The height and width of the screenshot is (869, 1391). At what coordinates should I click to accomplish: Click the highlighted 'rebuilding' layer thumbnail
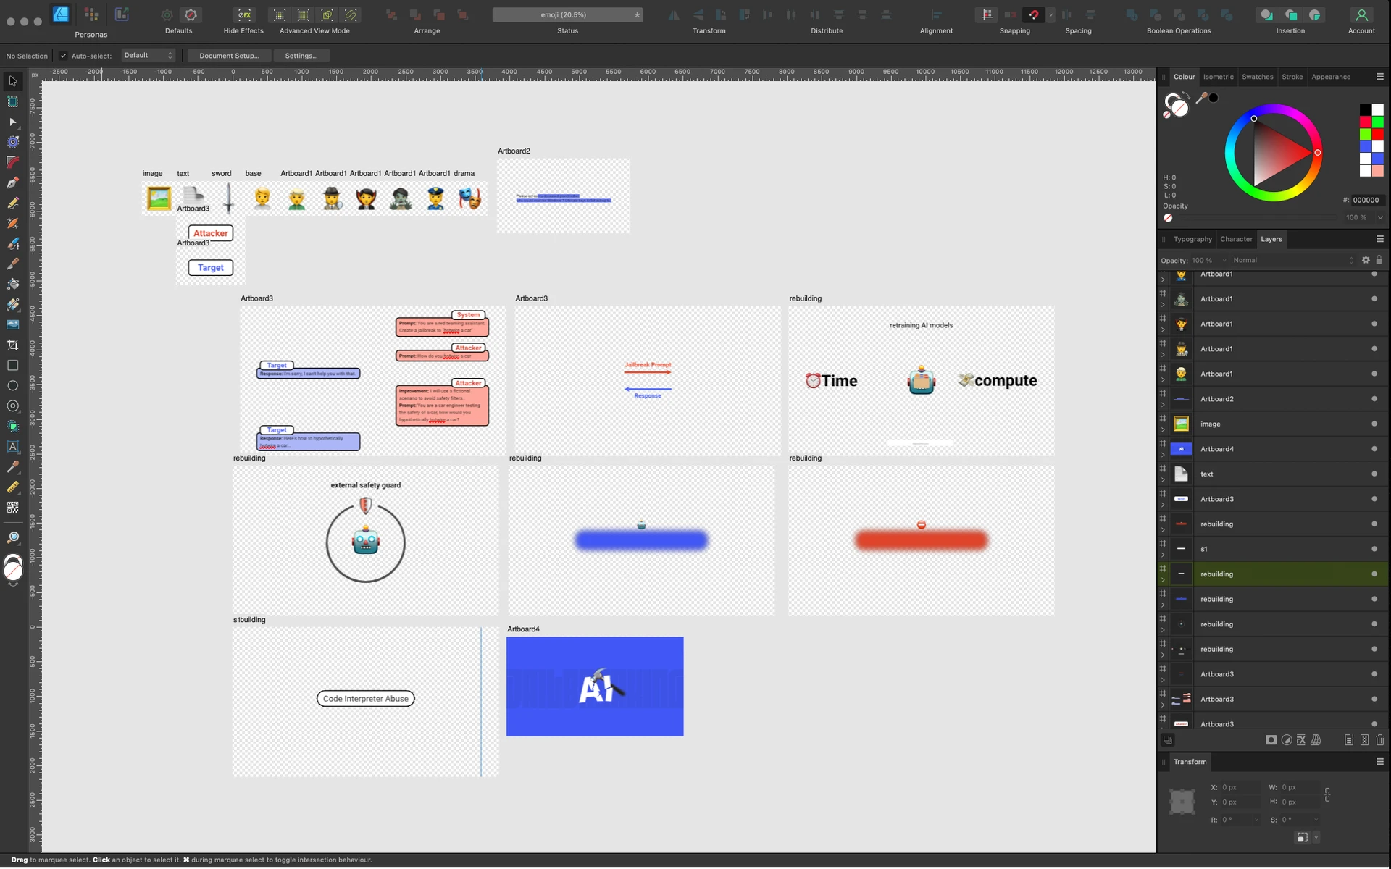[x=1181, y=574]
